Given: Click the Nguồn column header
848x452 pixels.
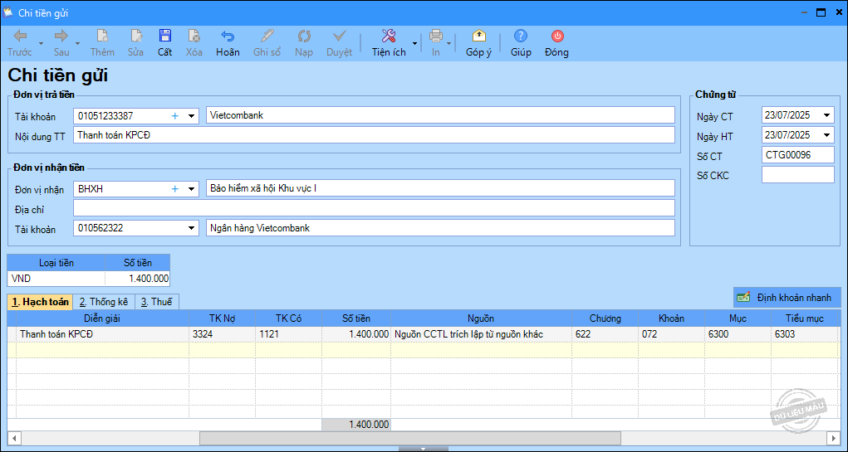Looking at the screenshot, I should point(482,318).
